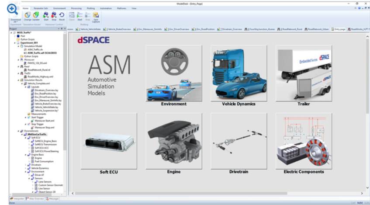
Task: Start the maneuver from Maneuver Control
Action: tap(46, 16)
